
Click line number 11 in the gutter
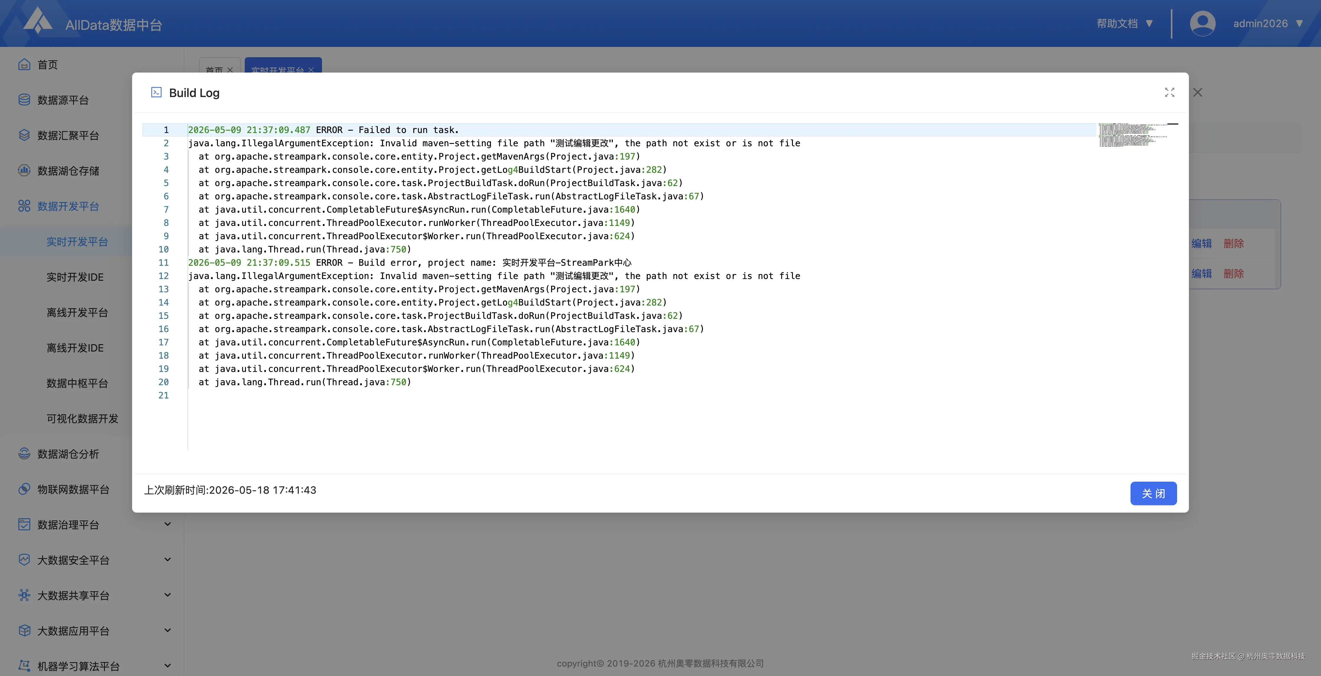pos(164,262)
